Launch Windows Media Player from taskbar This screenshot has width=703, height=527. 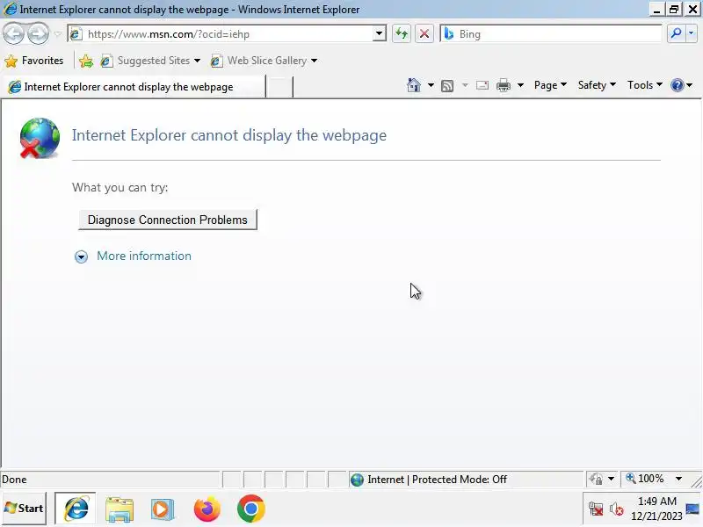pos(162,509)
